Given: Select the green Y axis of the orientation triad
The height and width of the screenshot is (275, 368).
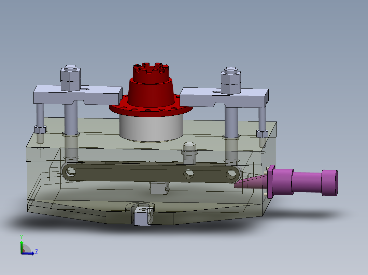Looking at the screenshot, I should 22,247.
